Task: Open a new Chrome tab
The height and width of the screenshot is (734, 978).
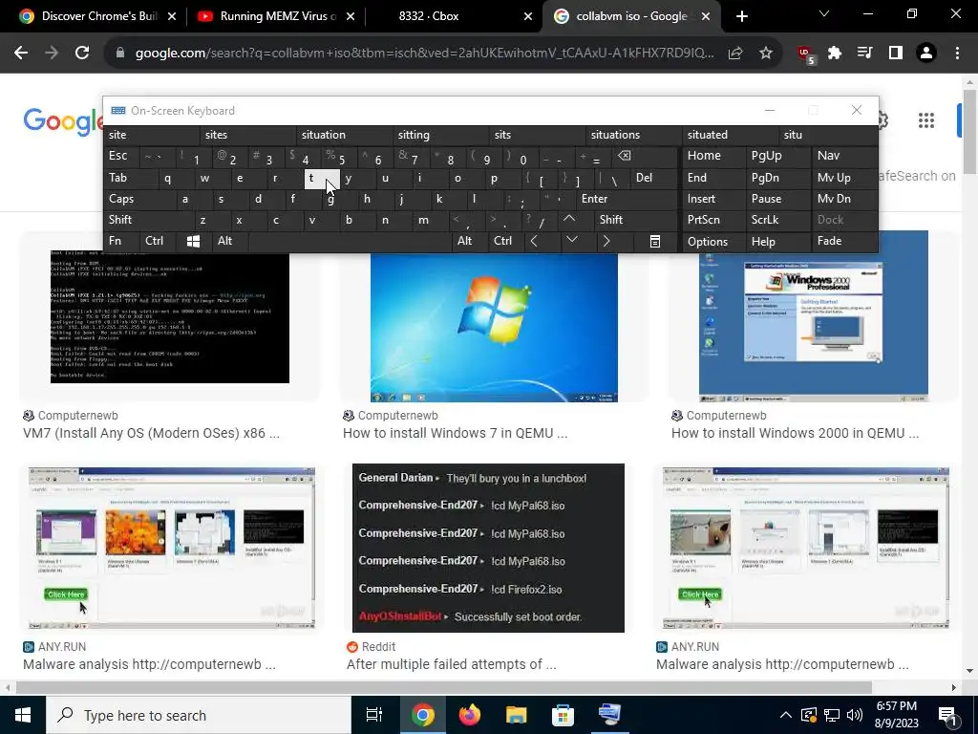Action: [741, 16]
